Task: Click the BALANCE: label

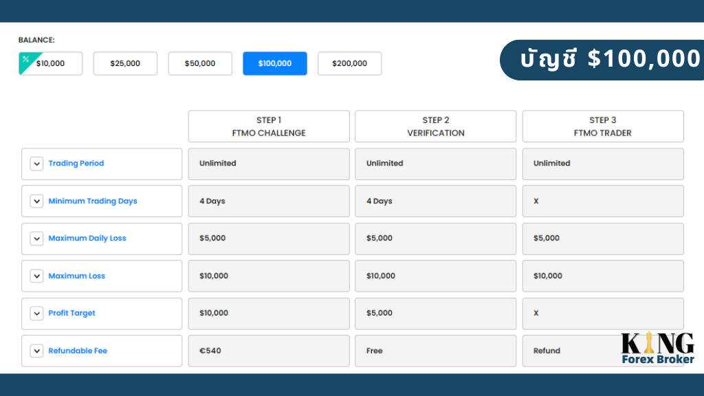Action: click(36, 40)
